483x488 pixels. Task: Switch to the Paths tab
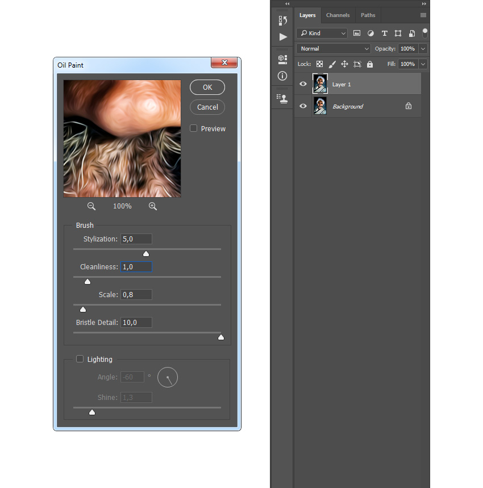[x=368, y=15]
